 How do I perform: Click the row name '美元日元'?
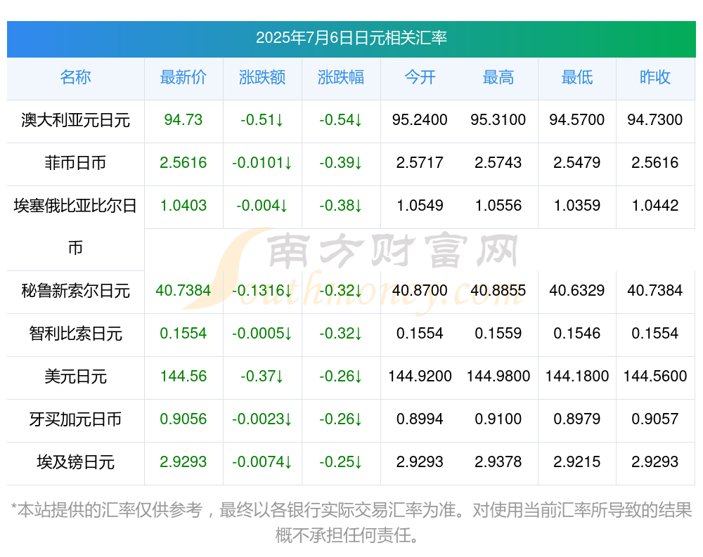(75, 376)
